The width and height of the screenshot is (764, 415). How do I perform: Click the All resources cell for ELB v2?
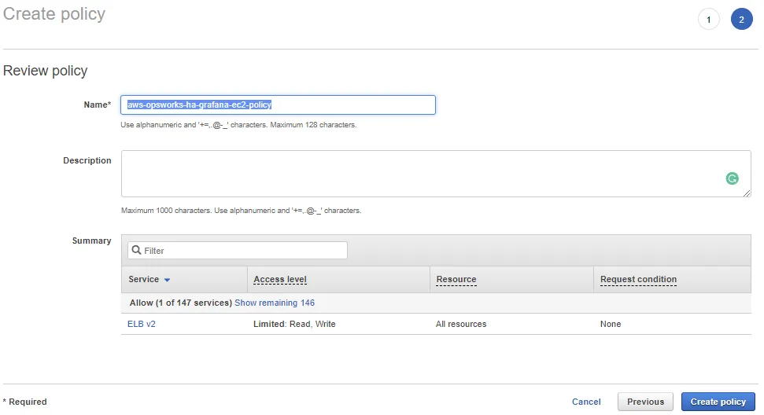point(461,324)
